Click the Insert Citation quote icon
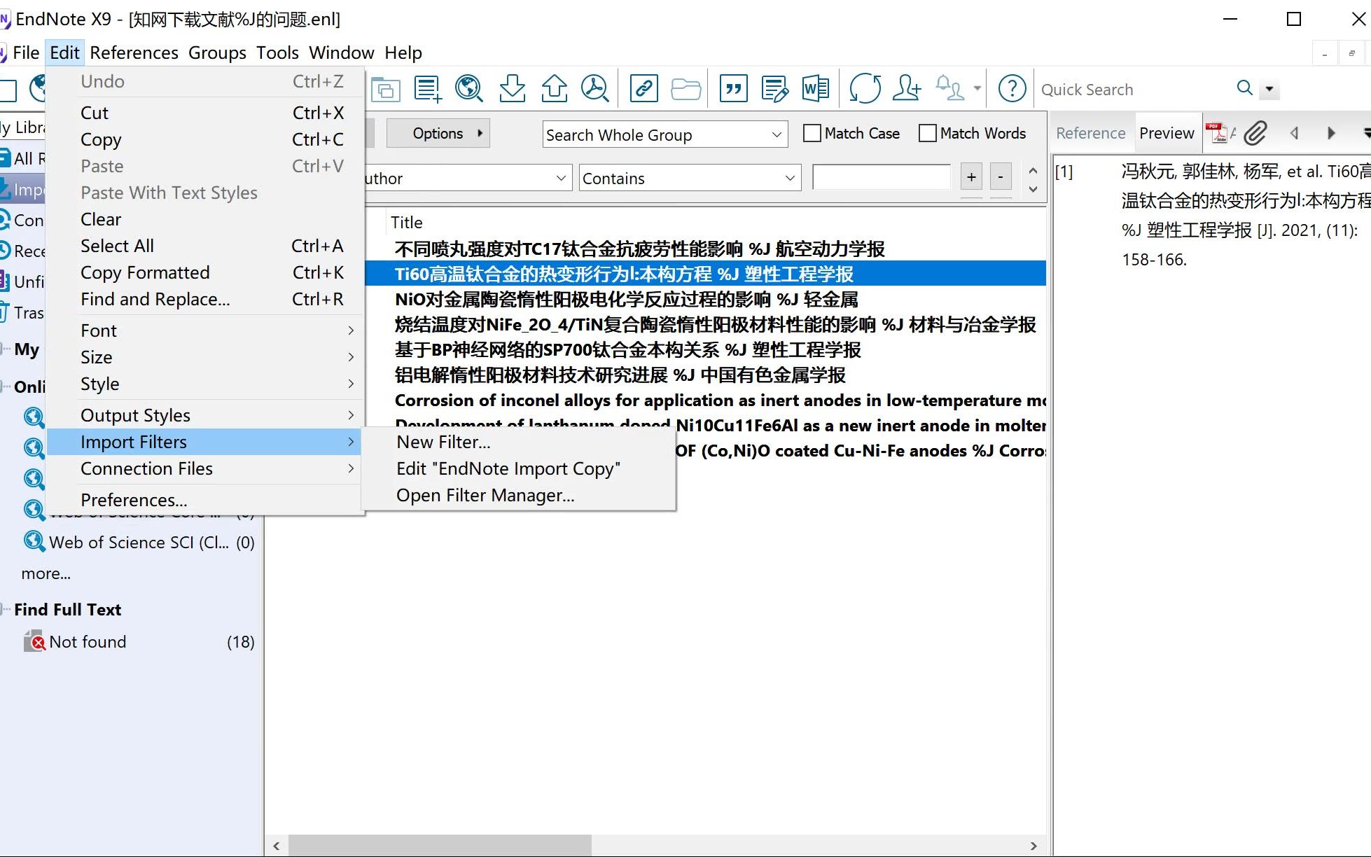 coord(733,89)
